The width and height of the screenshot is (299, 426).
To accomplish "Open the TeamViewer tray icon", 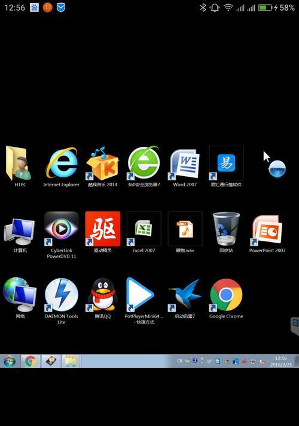I will click(218, 361).
